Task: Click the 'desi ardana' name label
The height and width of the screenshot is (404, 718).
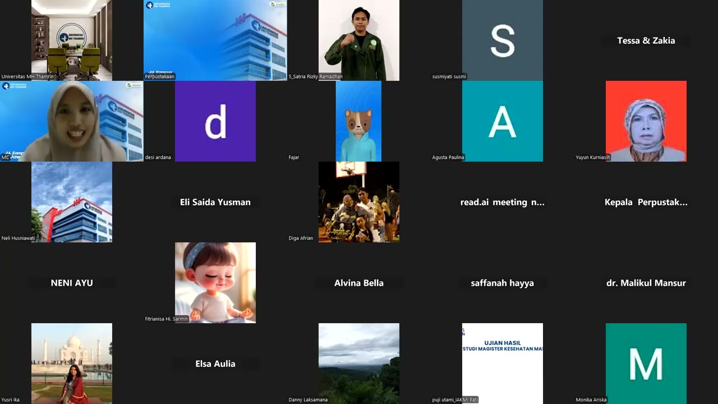Action: (x=158, y=157)
